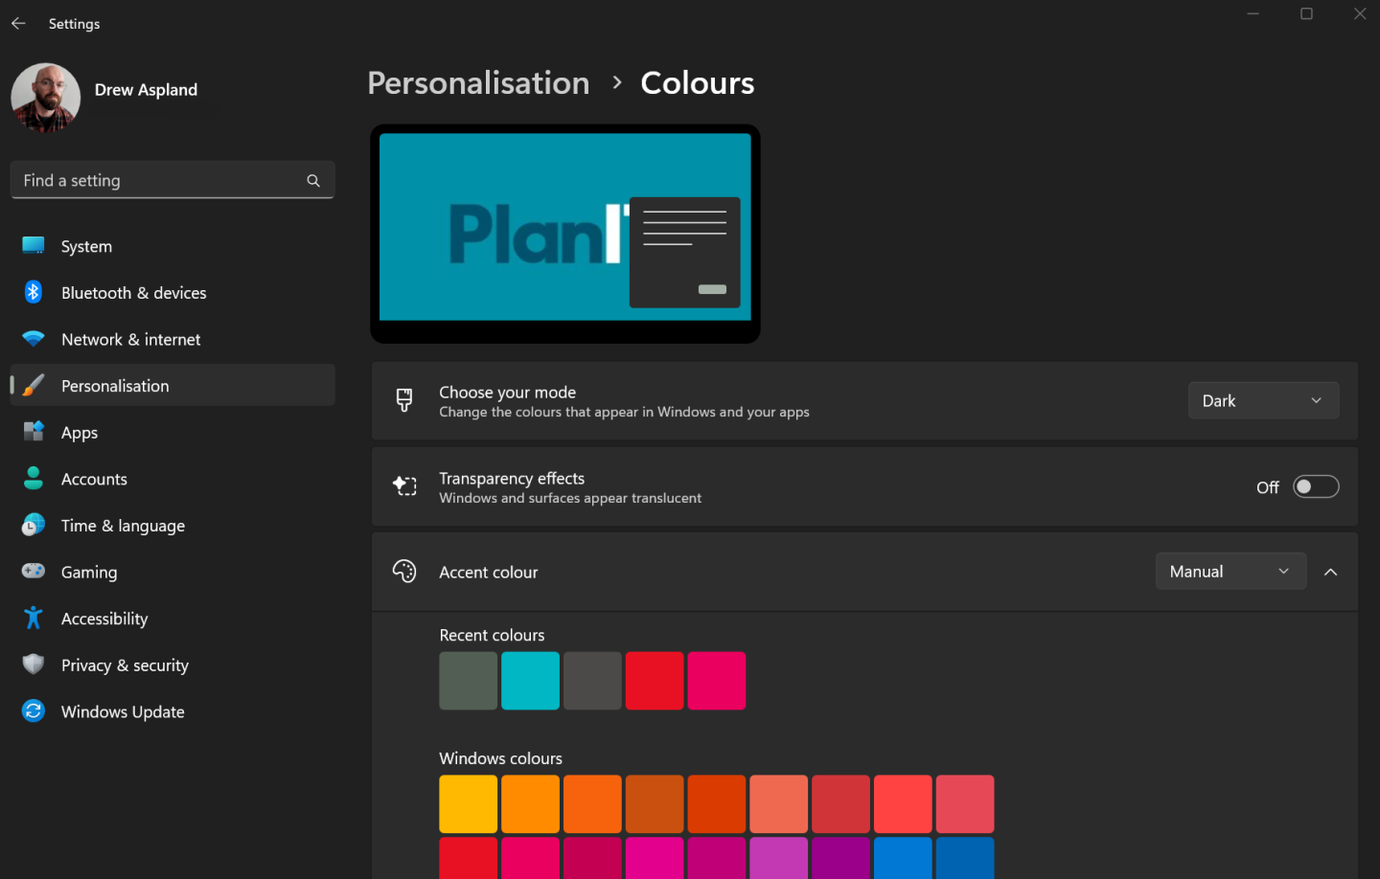
Task: Select the Accounts icon in sidebar
Action: [x=33, y=479]
